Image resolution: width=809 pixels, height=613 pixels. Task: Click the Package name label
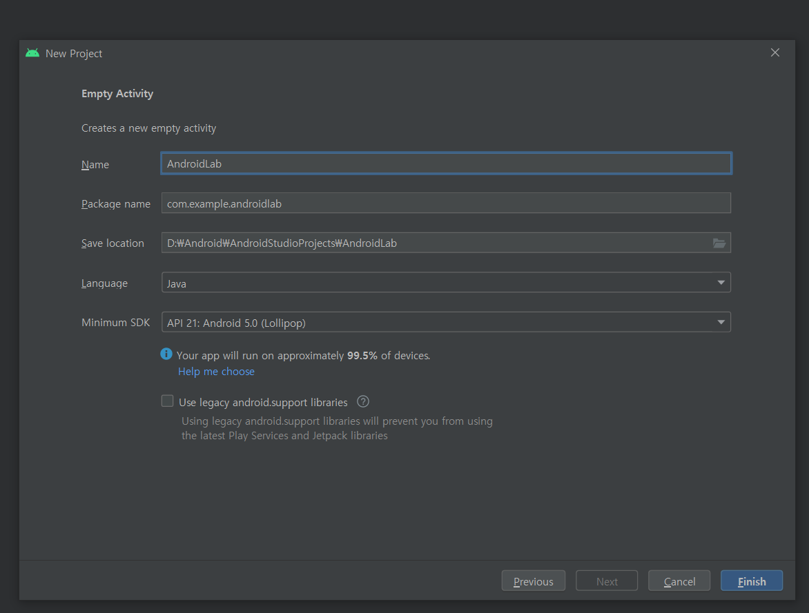point(115,203)
